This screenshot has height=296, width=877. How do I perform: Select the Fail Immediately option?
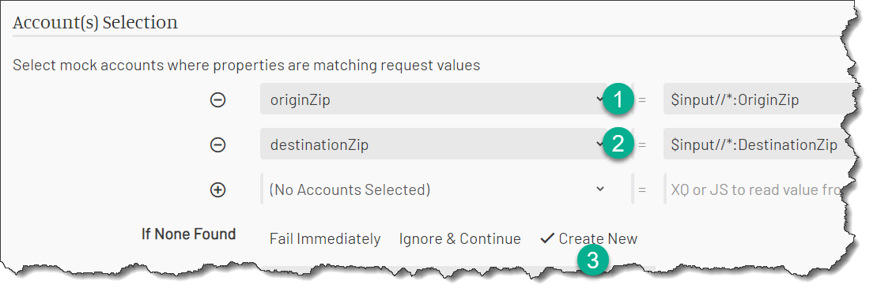(325, 239)
